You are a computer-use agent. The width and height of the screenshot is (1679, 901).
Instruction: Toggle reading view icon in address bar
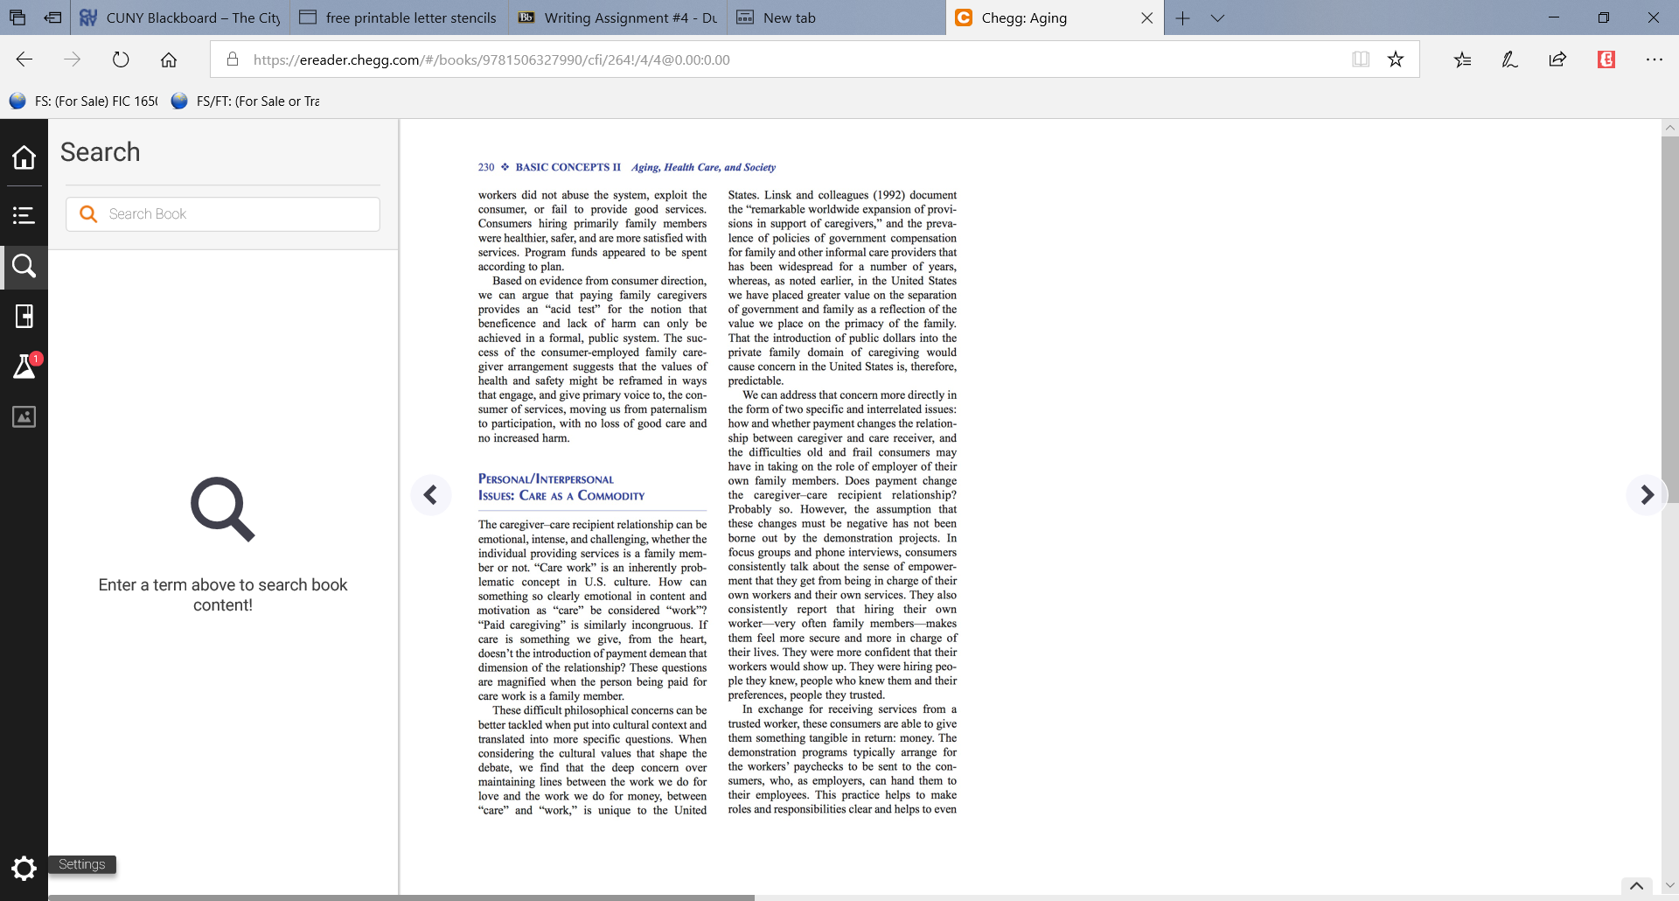[x=1361, y=59]
